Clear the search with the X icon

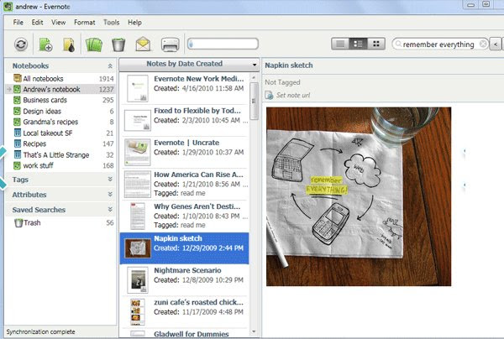pyautogui.click(x=483, y=44)
